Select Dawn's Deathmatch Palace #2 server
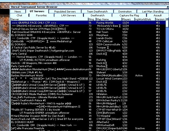 tap(49, 100)
